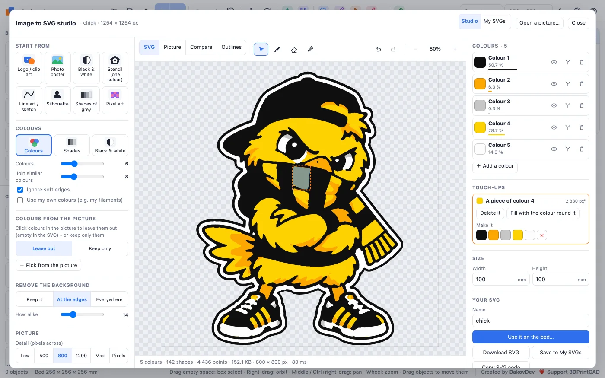Image resolution: width=605 pixels, height=378 pixels.
Task: Select the pencil draw tool
Action: click(277, 49)
